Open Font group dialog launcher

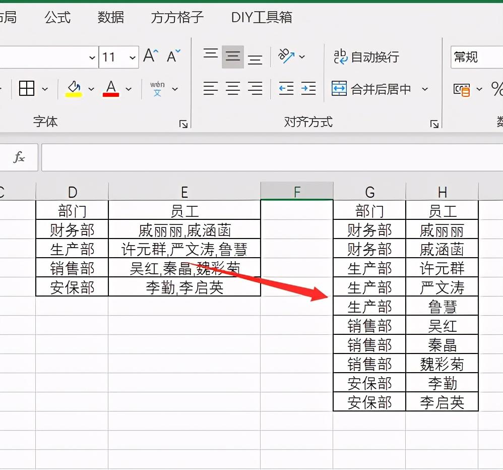(x=183, y=124)
